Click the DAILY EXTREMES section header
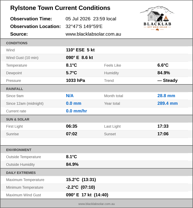The image size is (193, 208). (96, 173)
